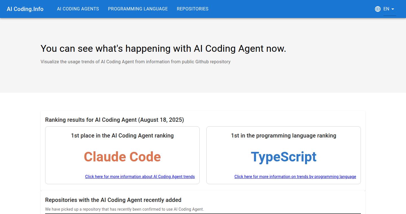This screenshot has height=214, width=406.
Task: Click the 'Visualize the usage trends' subtitle
Action: tap(135, 62)
